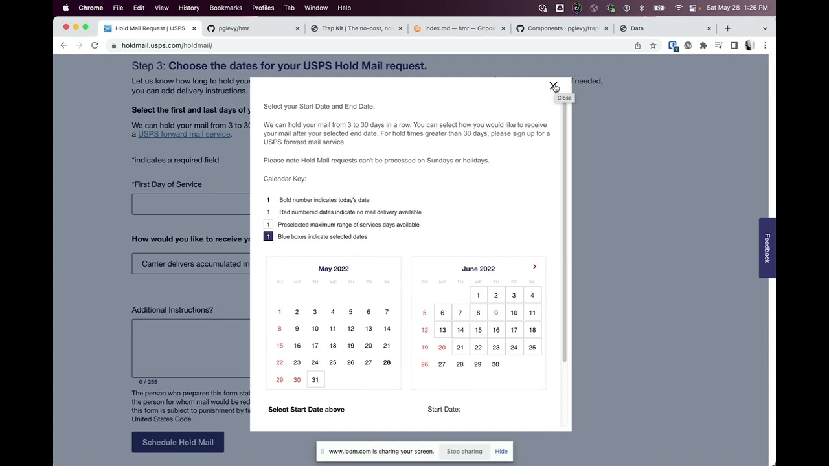Select May 31 in the calendar

(x=315, y=379)
